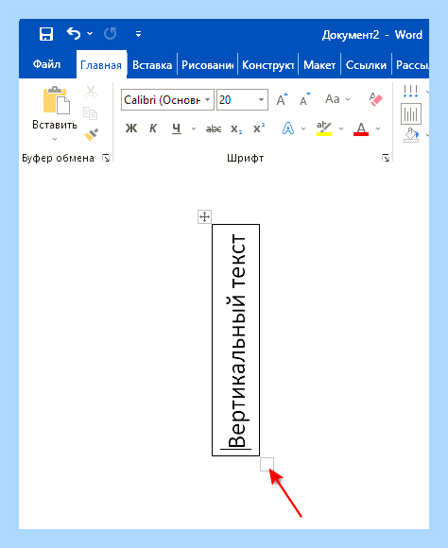Toggle strikethrough abc button

(x=214, y=128)
